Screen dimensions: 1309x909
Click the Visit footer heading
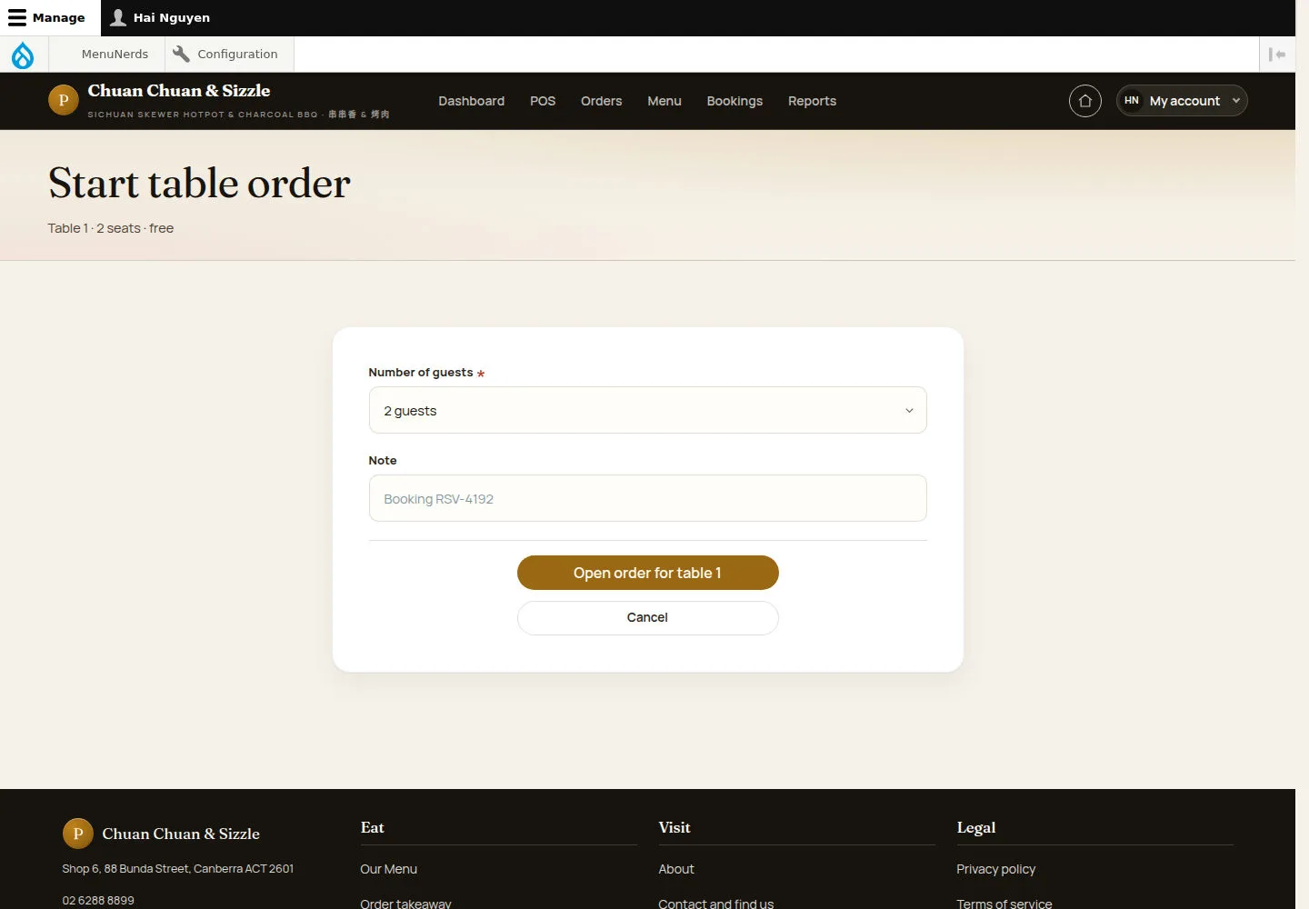click(674, 827)
